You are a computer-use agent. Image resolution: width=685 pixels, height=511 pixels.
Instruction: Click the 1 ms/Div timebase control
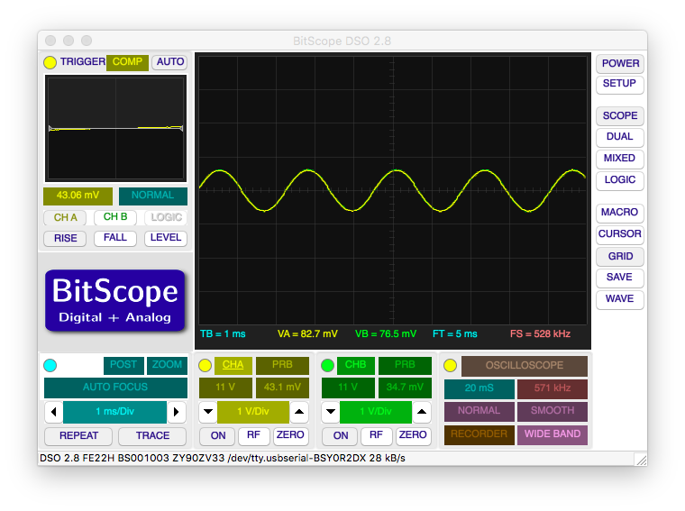tap(114, 413)
